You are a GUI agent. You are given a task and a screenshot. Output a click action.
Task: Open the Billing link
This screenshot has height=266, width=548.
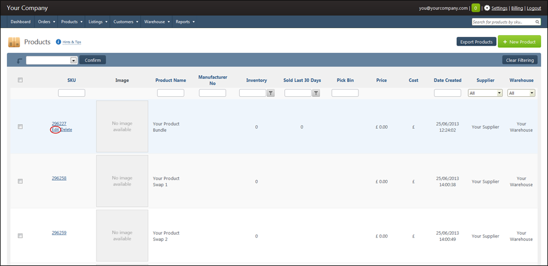click(x=517, y=8)
